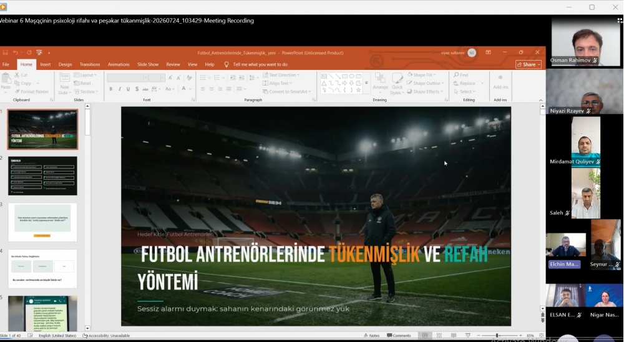Click Start From Beginning presentation icon

coord(39,52)
